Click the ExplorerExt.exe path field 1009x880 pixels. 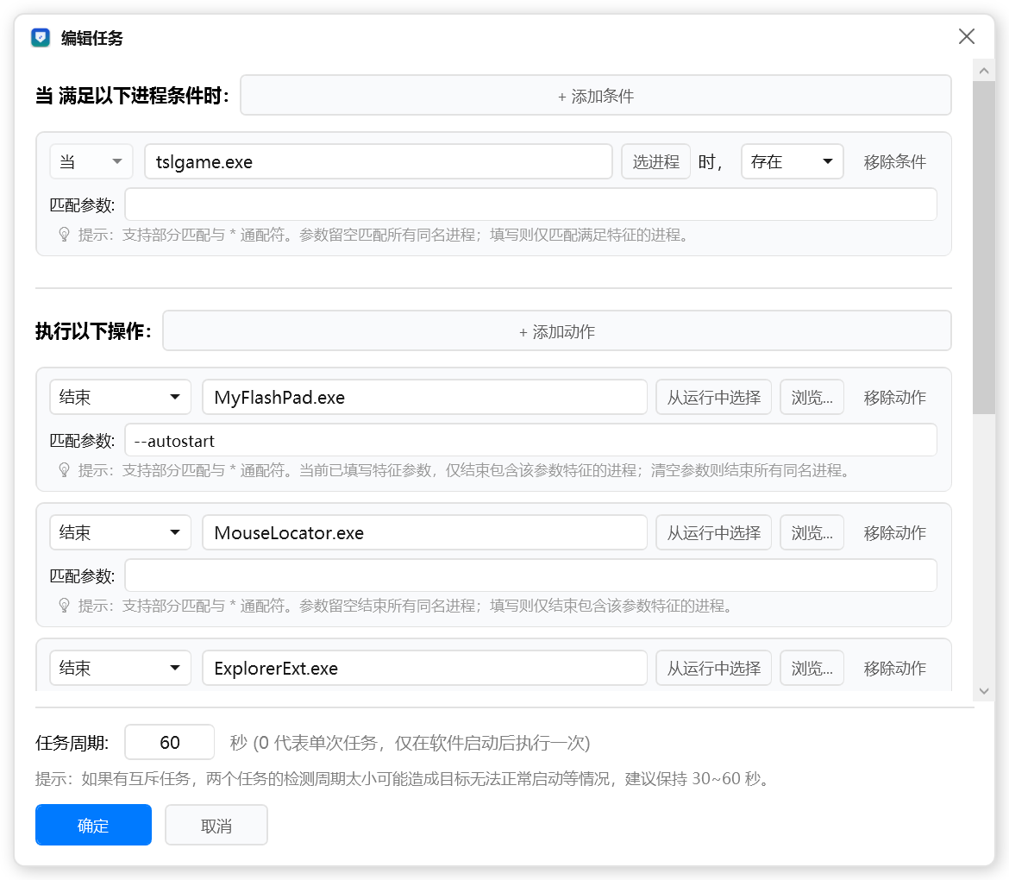click(424, 668)
